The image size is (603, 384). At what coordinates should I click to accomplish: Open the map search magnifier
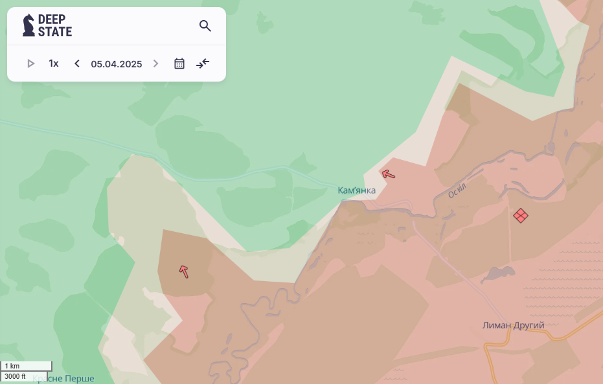coord(205,26)
